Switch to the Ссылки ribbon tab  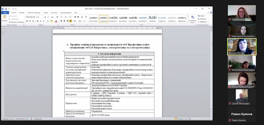(46, 13)
